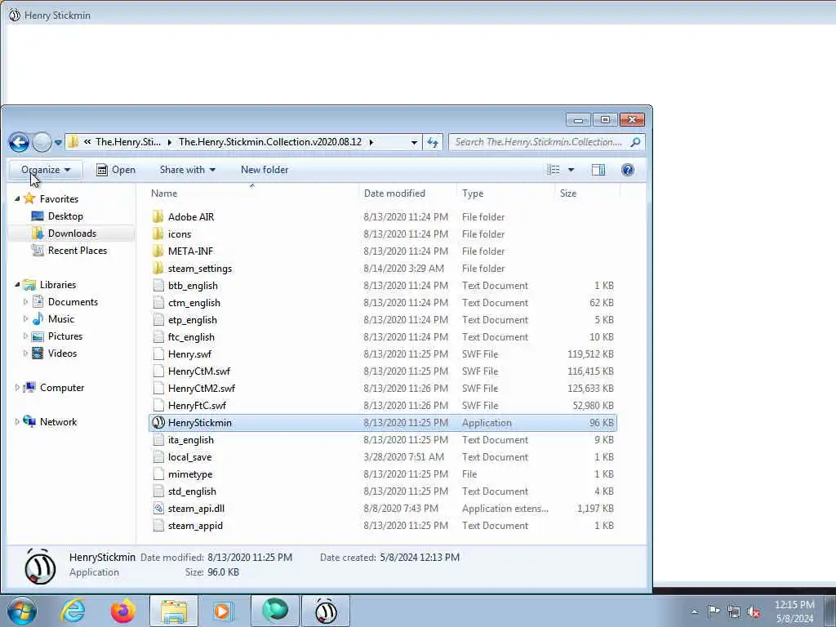The width and height of the screenshot is (836, 627).
Task: Select the Henry.swf file
Action: coord(189,354)
